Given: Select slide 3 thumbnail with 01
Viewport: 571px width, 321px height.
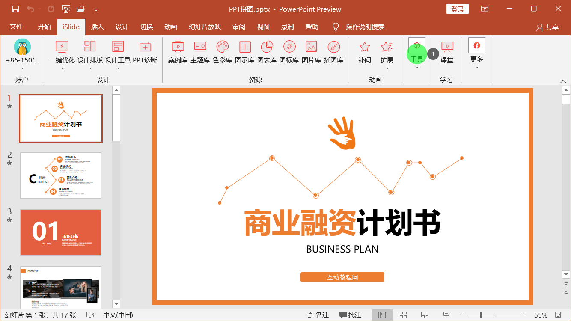Looking at the screenshot, I should point(61,232).
